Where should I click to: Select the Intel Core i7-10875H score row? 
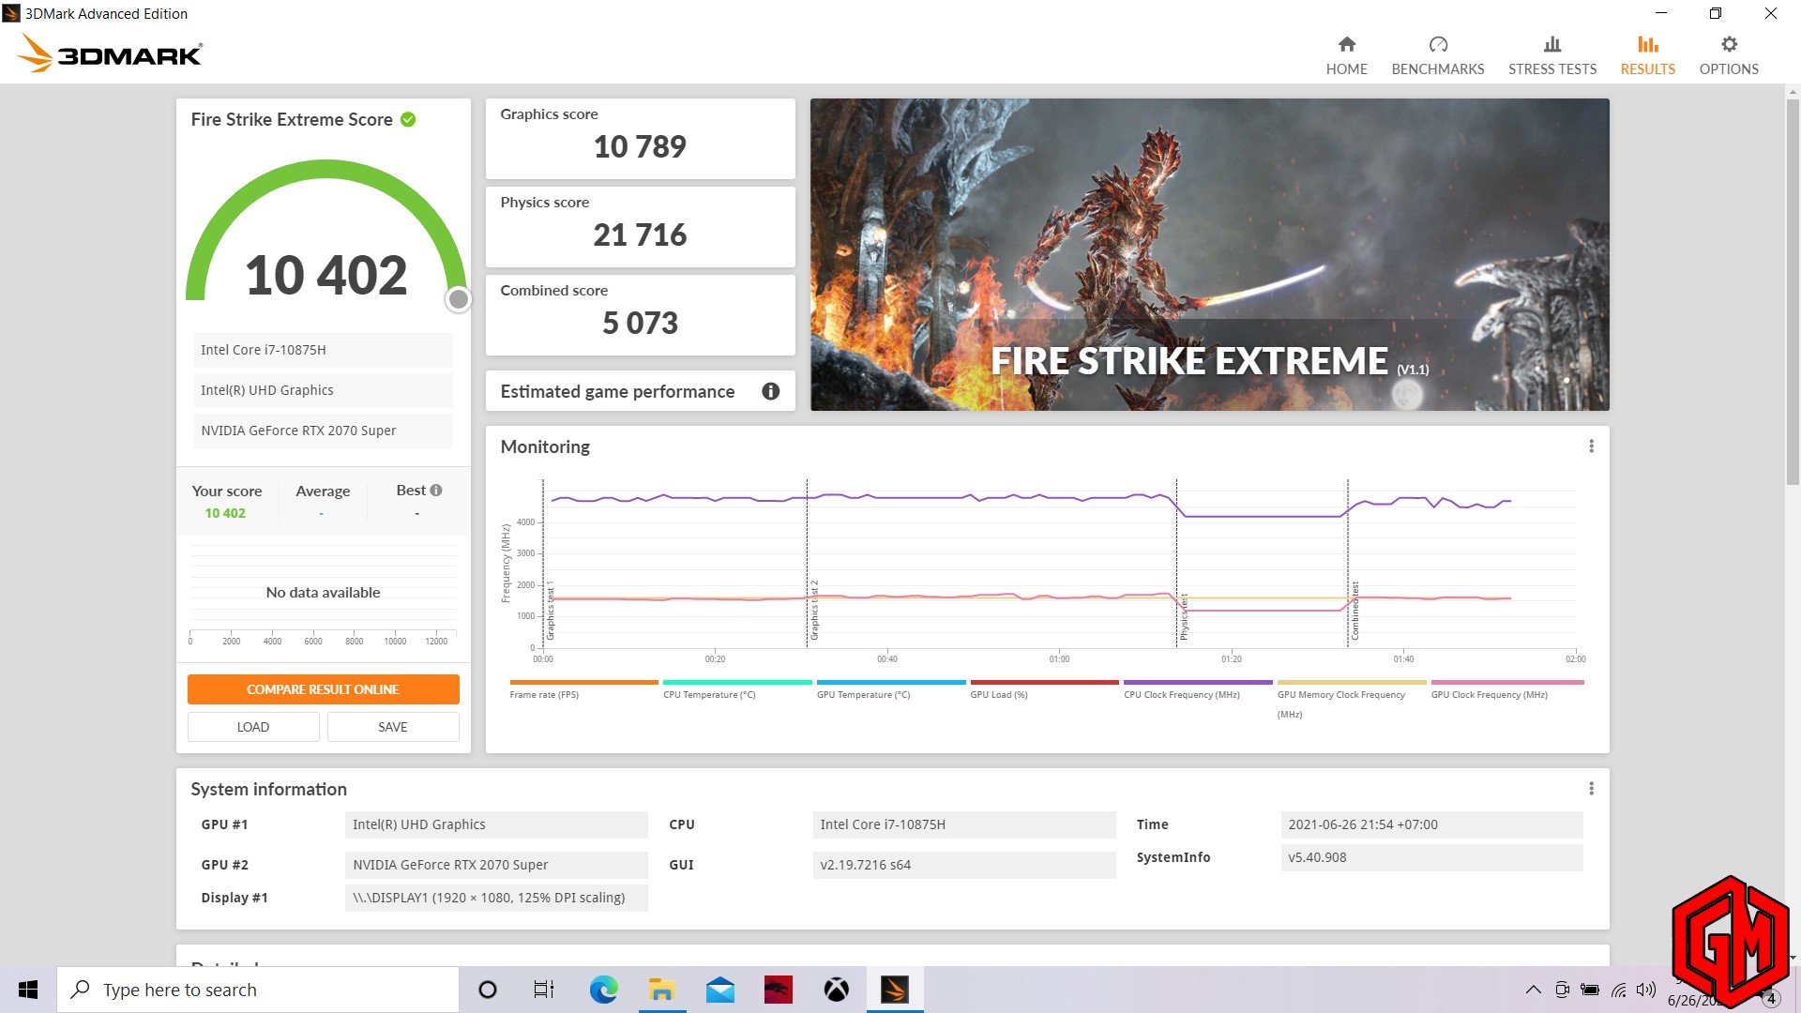click(323, 350)
